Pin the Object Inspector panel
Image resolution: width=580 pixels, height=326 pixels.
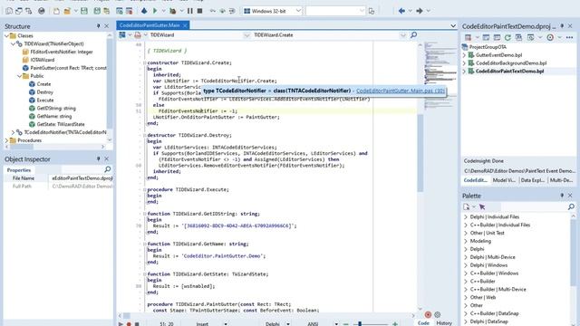(98, 158)
